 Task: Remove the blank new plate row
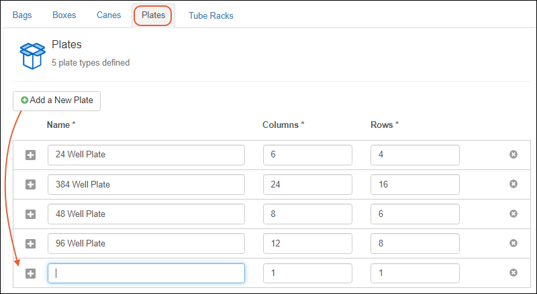tap(514, 273)
